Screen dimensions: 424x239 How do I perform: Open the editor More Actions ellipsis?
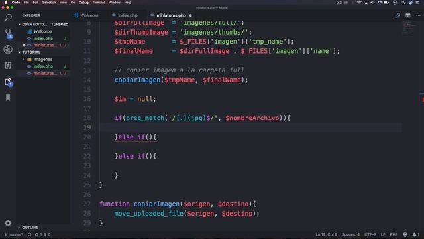pyautogui.click(x=418, y=15)
